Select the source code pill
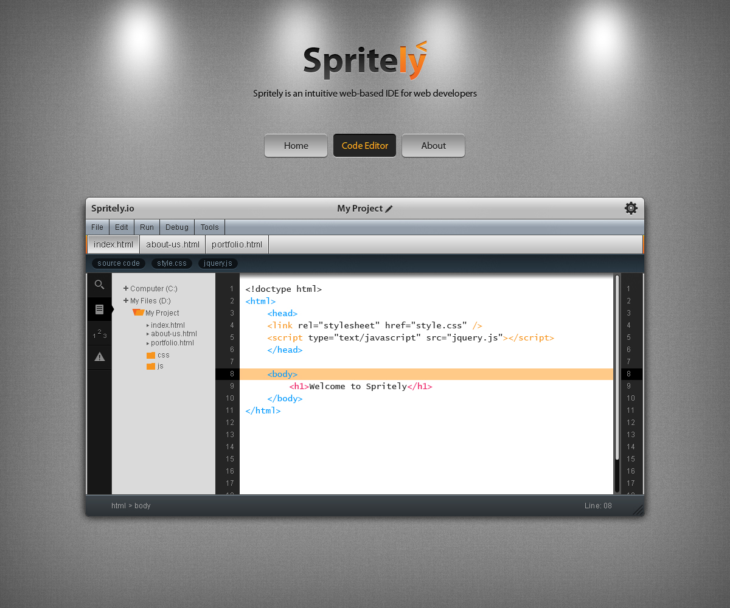 pyautogui.click(x=119, y=263)
